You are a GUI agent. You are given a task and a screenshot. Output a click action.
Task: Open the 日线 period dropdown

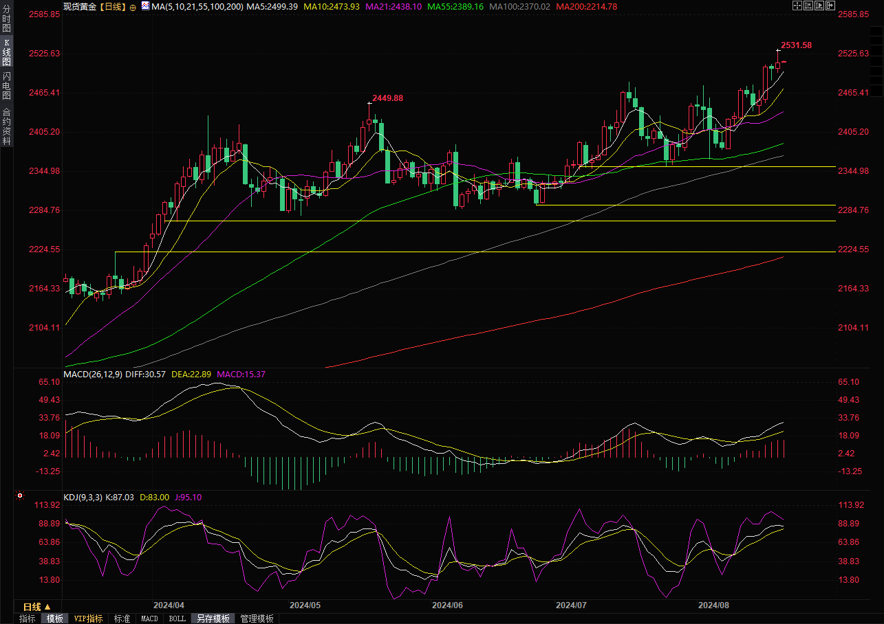pyautogui.click(x=37, y=607)
